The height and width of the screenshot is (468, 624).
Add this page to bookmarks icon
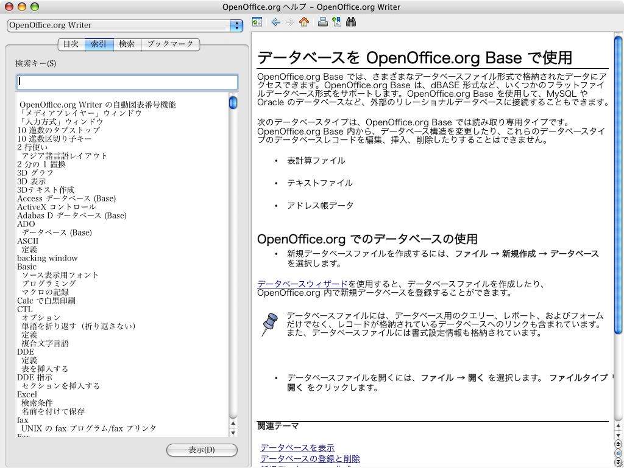pyautogui.click(x=336, y=22)
